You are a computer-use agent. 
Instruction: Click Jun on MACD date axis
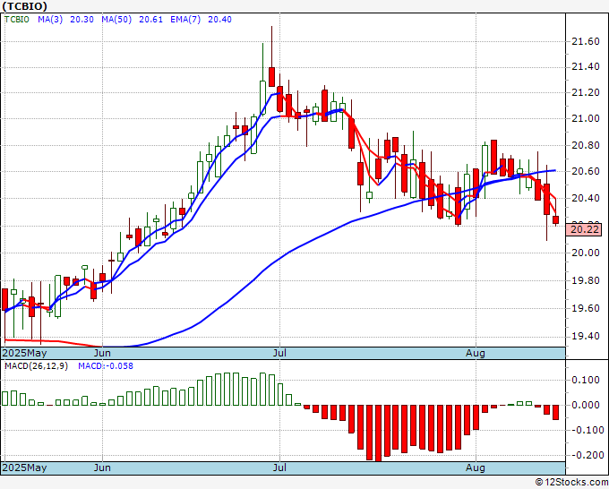point(102,468)
